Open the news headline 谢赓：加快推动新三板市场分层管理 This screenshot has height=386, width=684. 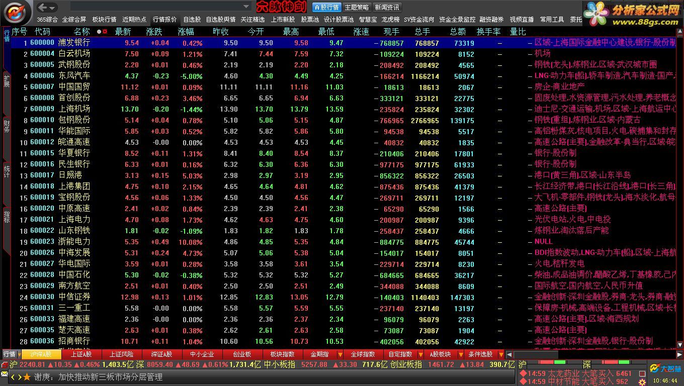click(x=98, y=377)
